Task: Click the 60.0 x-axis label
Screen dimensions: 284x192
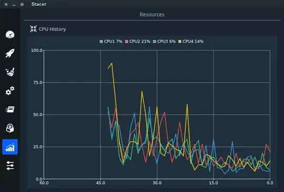Action: pos(44,183)
